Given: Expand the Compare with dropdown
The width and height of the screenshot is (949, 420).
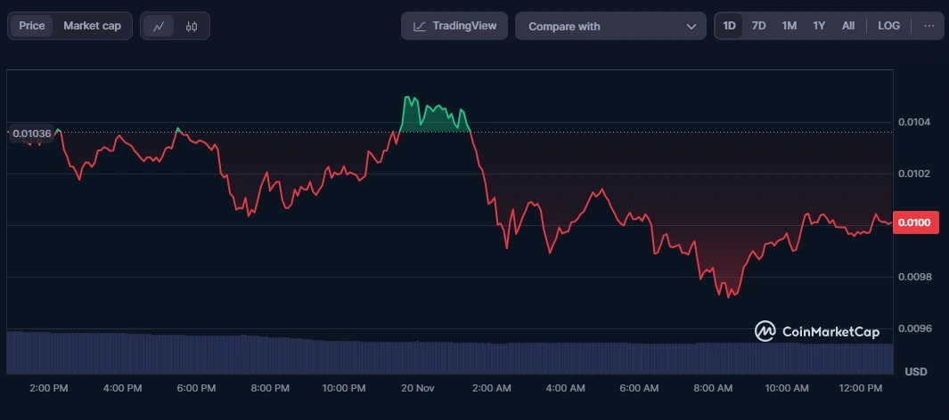Looking at the screenshot, I should [x=610, y=26].
